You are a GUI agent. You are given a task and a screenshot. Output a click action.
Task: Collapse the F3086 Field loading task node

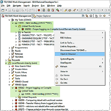13,23
